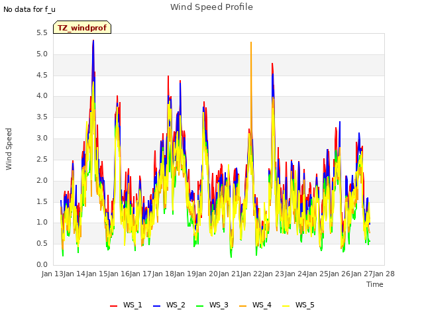Toggle the WS_1 legend entry
Screen dimensions: 424x318
click(126, 305)
